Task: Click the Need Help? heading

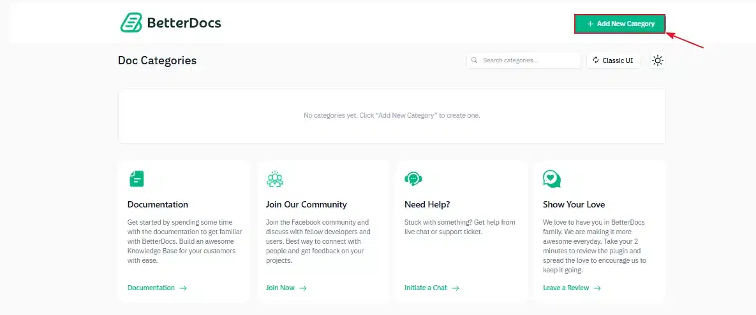Action: coord(427,204)
